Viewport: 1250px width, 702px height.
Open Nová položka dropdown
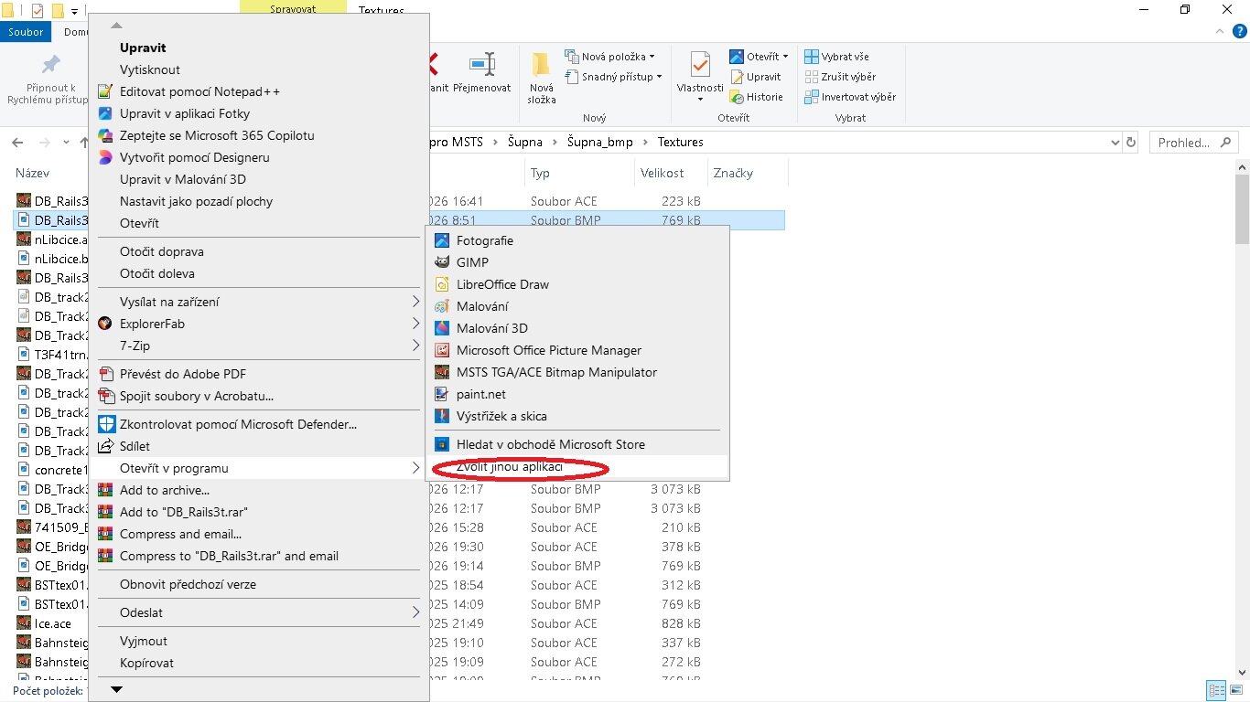click(x=611, y=57)
